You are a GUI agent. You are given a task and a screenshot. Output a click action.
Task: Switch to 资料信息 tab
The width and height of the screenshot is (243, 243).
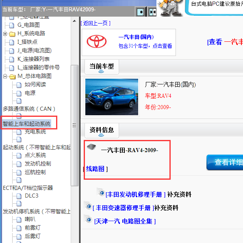tap(102, 131)
